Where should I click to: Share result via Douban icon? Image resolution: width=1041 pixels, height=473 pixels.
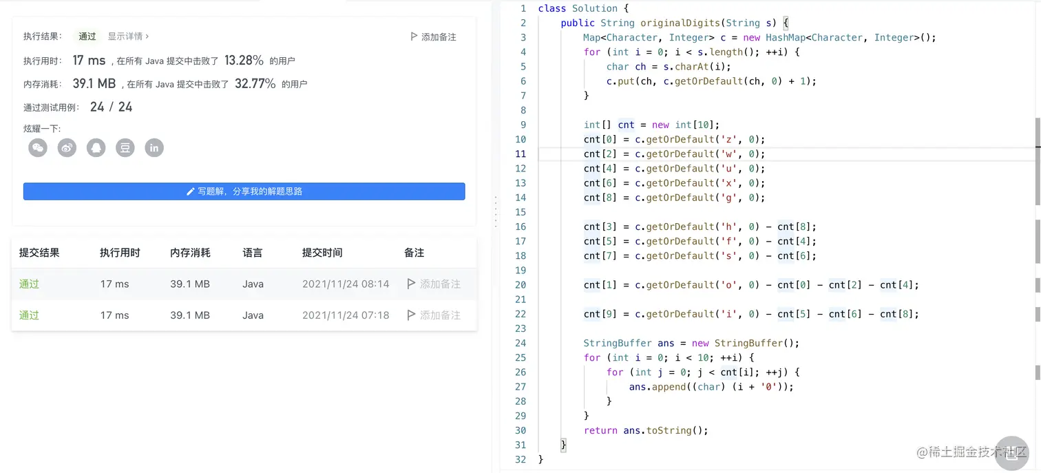pos(125,147)
